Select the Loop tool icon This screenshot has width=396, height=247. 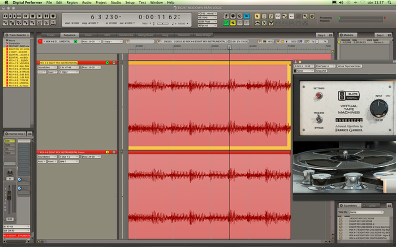(x=257, y=23)
